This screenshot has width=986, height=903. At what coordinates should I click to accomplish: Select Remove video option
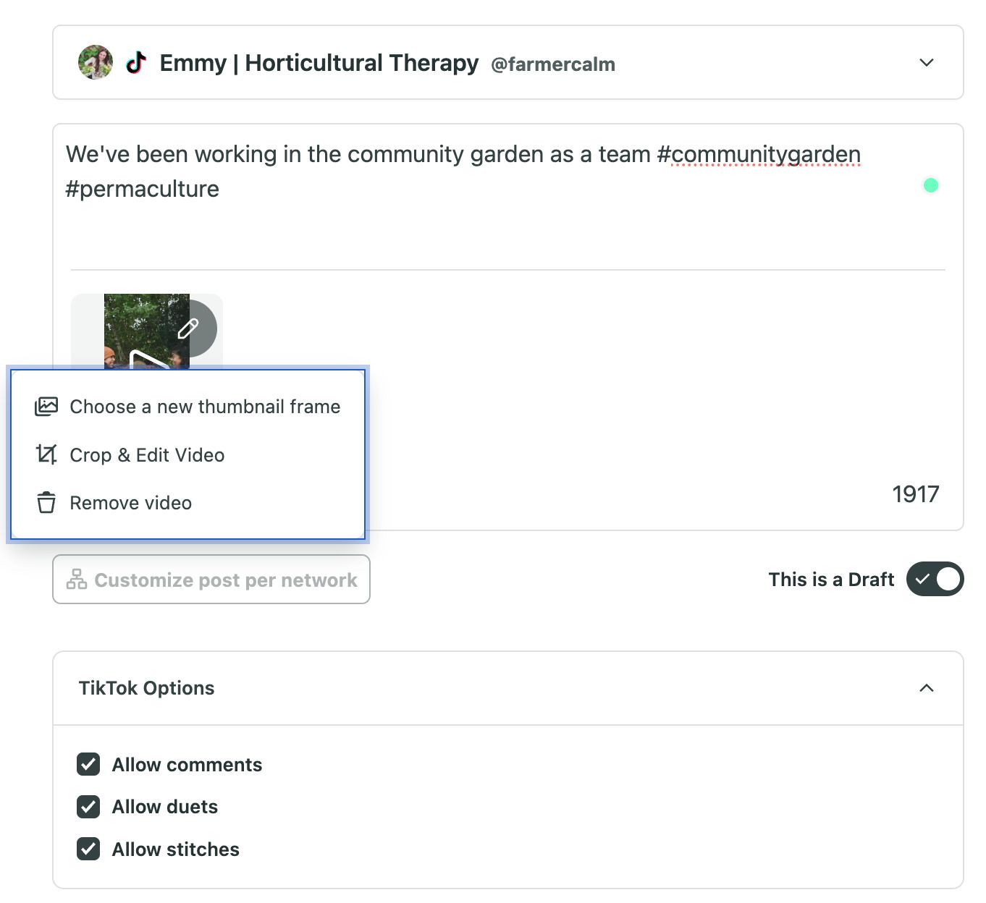pos(130,502)
